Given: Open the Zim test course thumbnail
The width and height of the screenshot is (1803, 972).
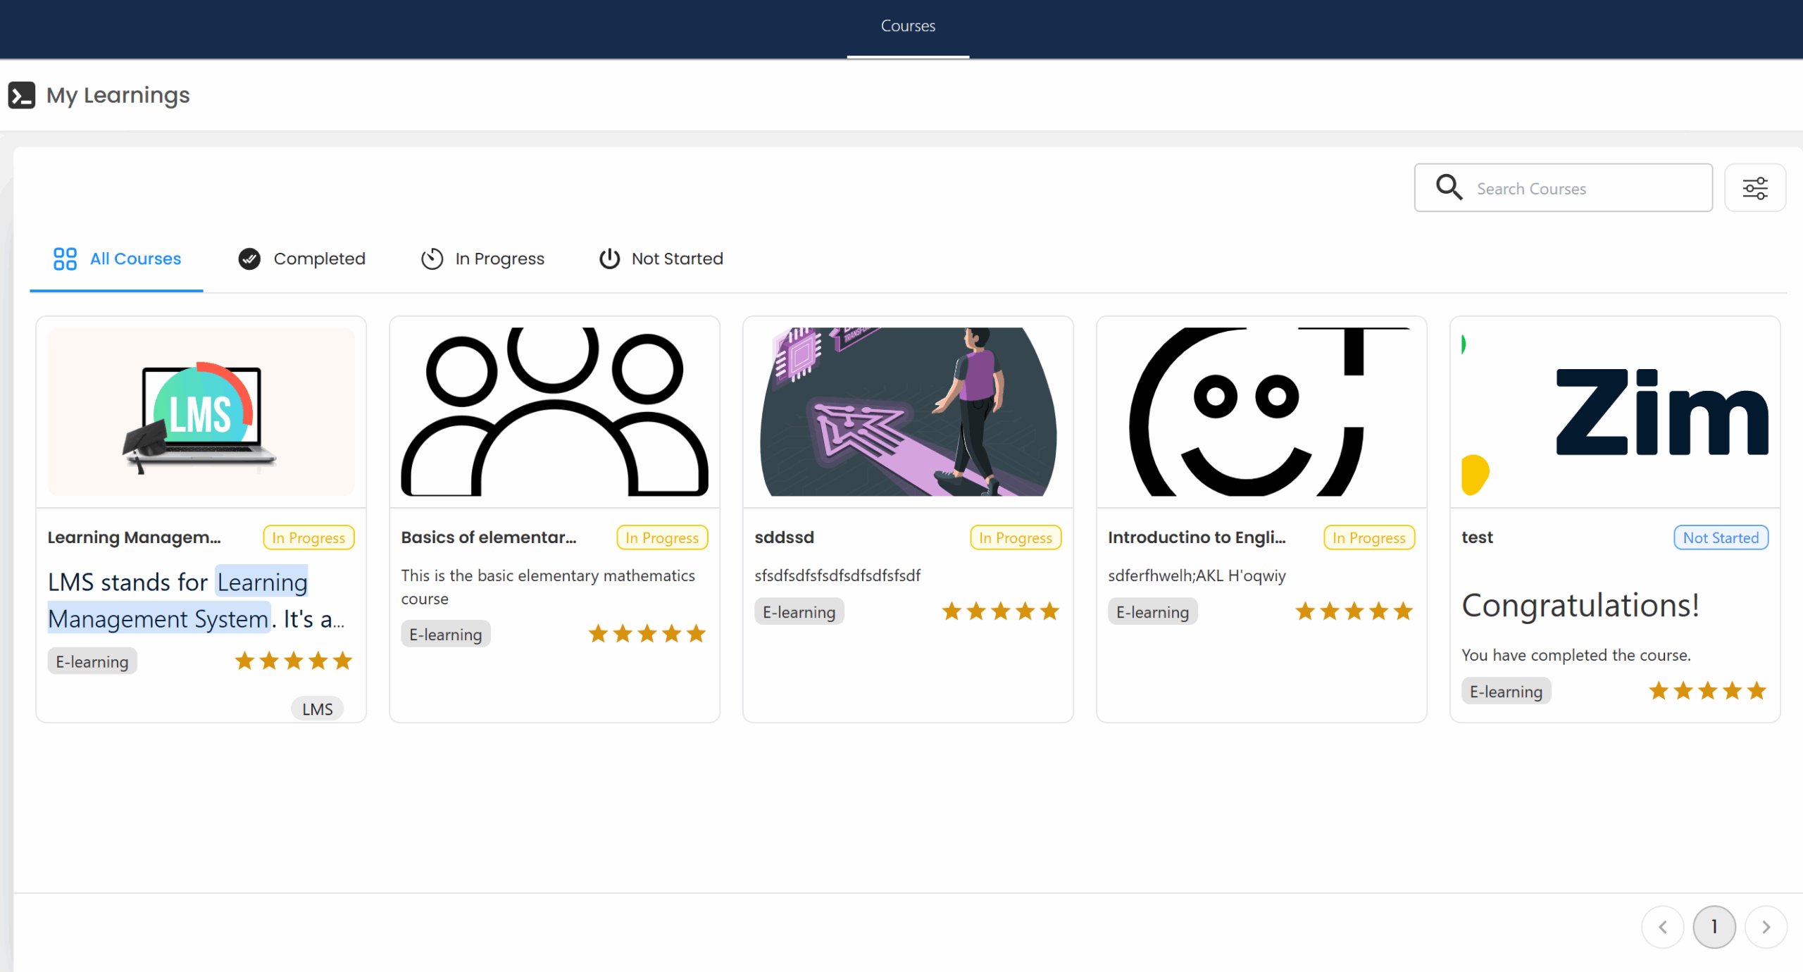Looking at the screenshot, I should 1614,411.
